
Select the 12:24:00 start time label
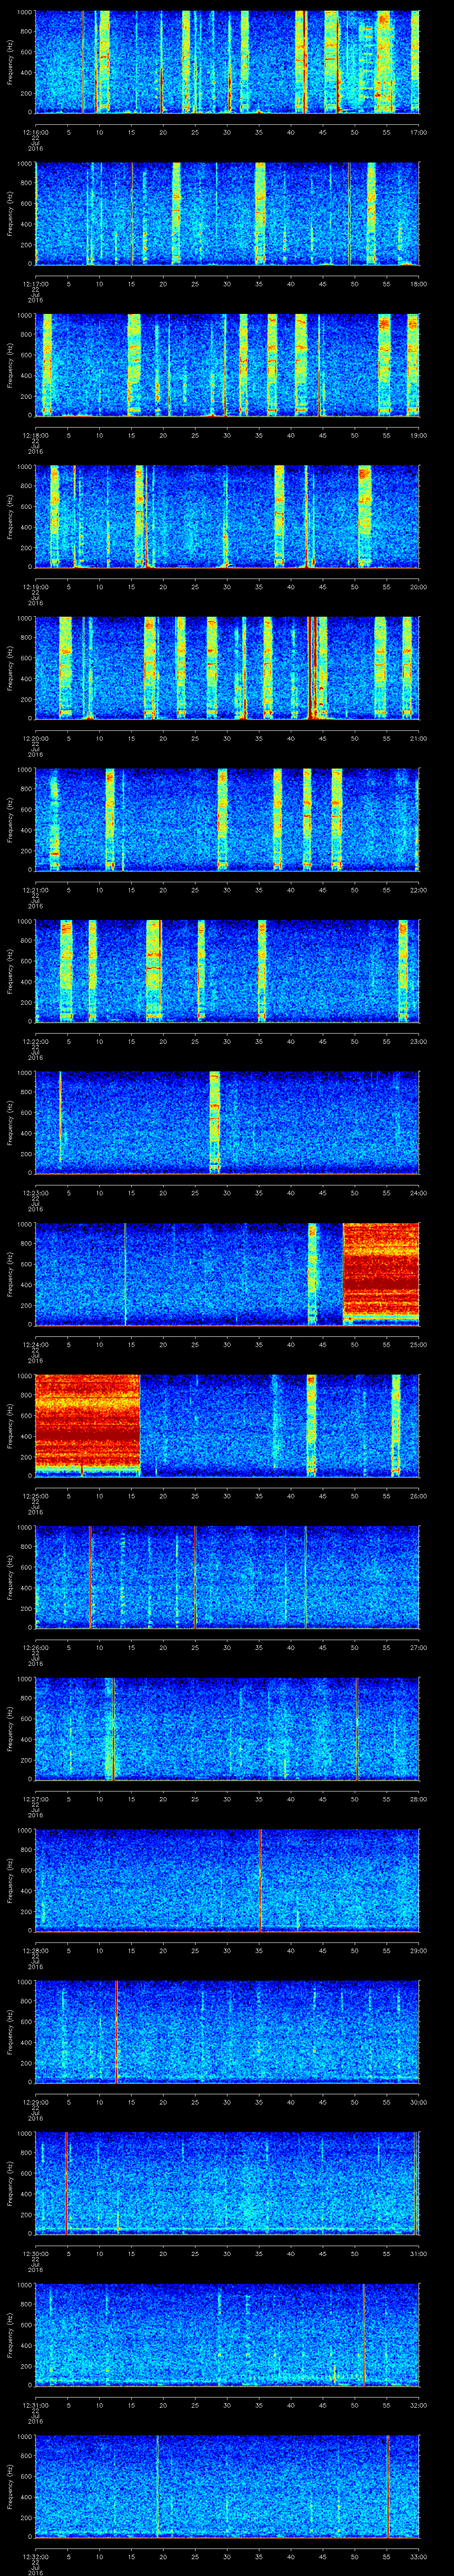tap(35, 1344)
